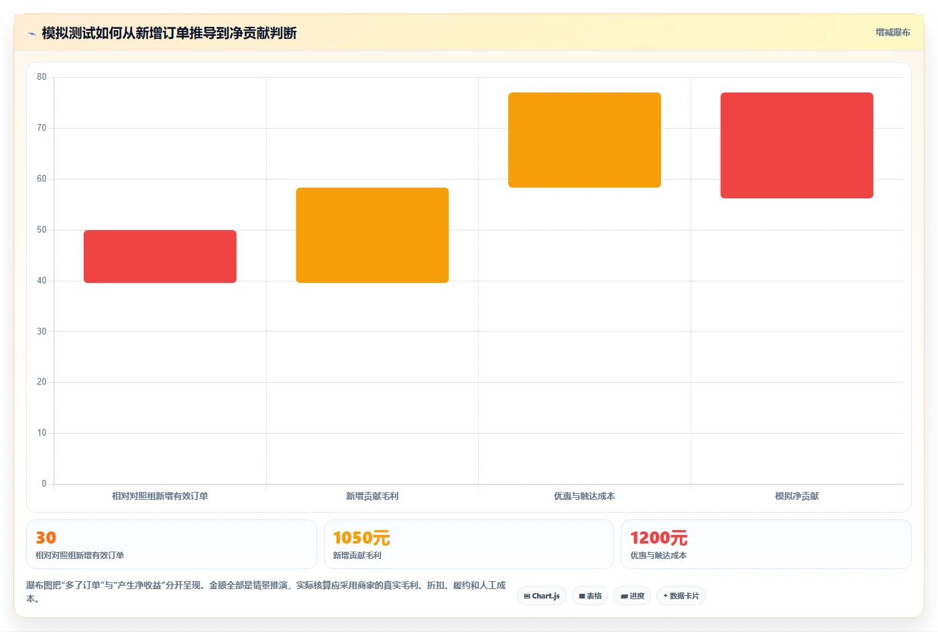Click the red 相对对照组新增有效订单 bar
The width and height of the screenshot is (938, 632).
coord(160,257)
